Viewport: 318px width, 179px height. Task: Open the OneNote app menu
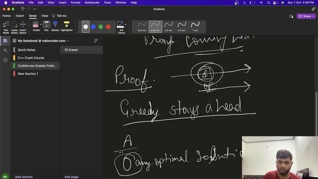tap(18, 2)
